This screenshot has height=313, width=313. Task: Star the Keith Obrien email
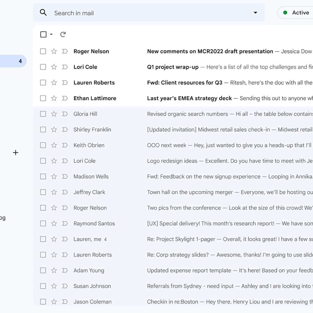[54, 145]
